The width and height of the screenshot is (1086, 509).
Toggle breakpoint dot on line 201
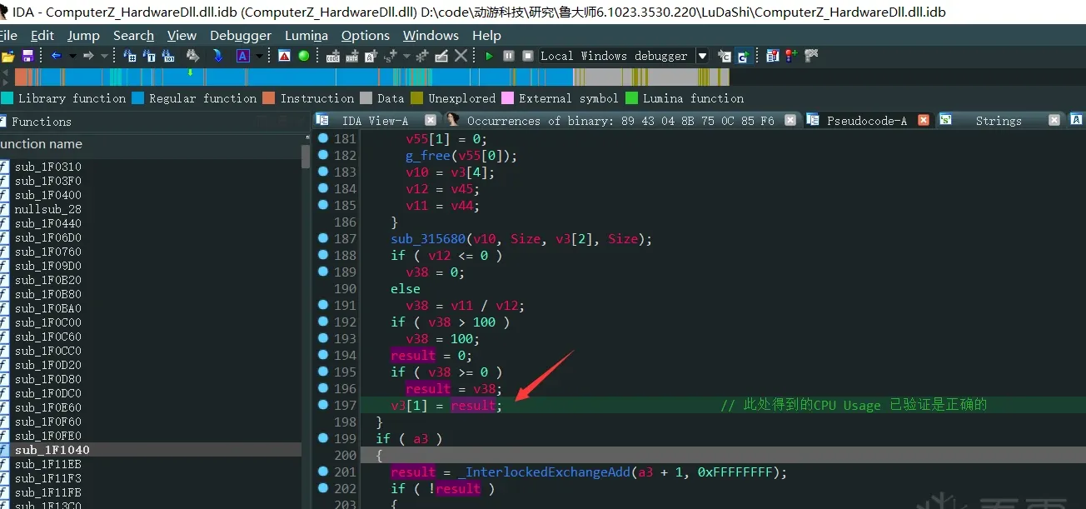click(x=323, y=472)
